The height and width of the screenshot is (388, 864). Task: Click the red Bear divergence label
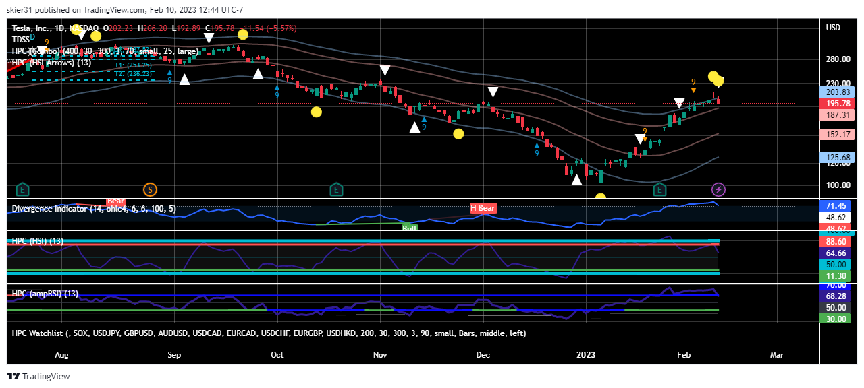point(115,201)
